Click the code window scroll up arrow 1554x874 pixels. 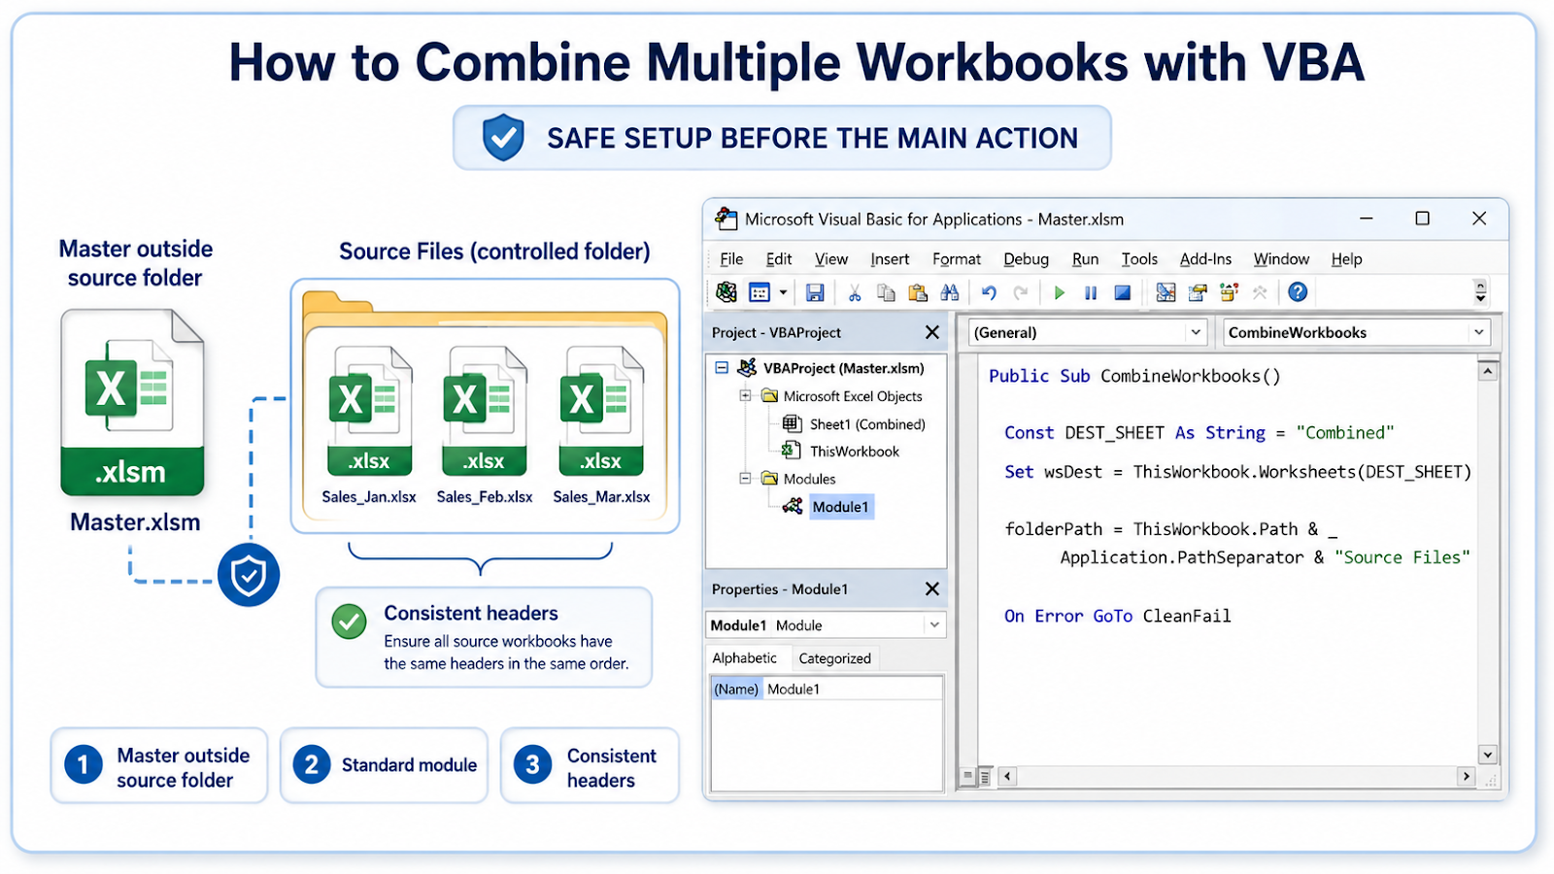coord(1487,371)
